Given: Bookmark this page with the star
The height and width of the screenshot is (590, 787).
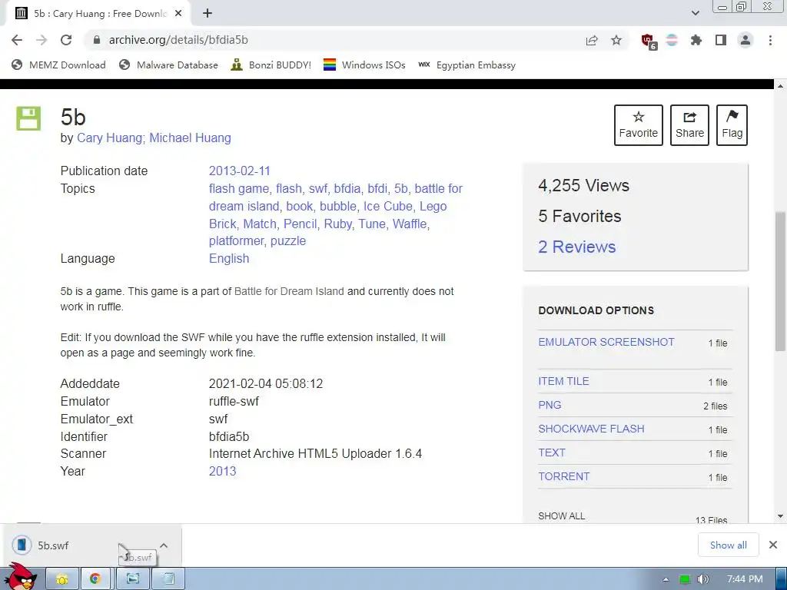Looking at the screenshot, I should click(x=616, y=40).
